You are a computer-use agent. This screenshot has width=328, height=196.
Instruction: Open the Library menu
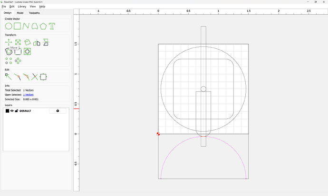tap(21, 7)
